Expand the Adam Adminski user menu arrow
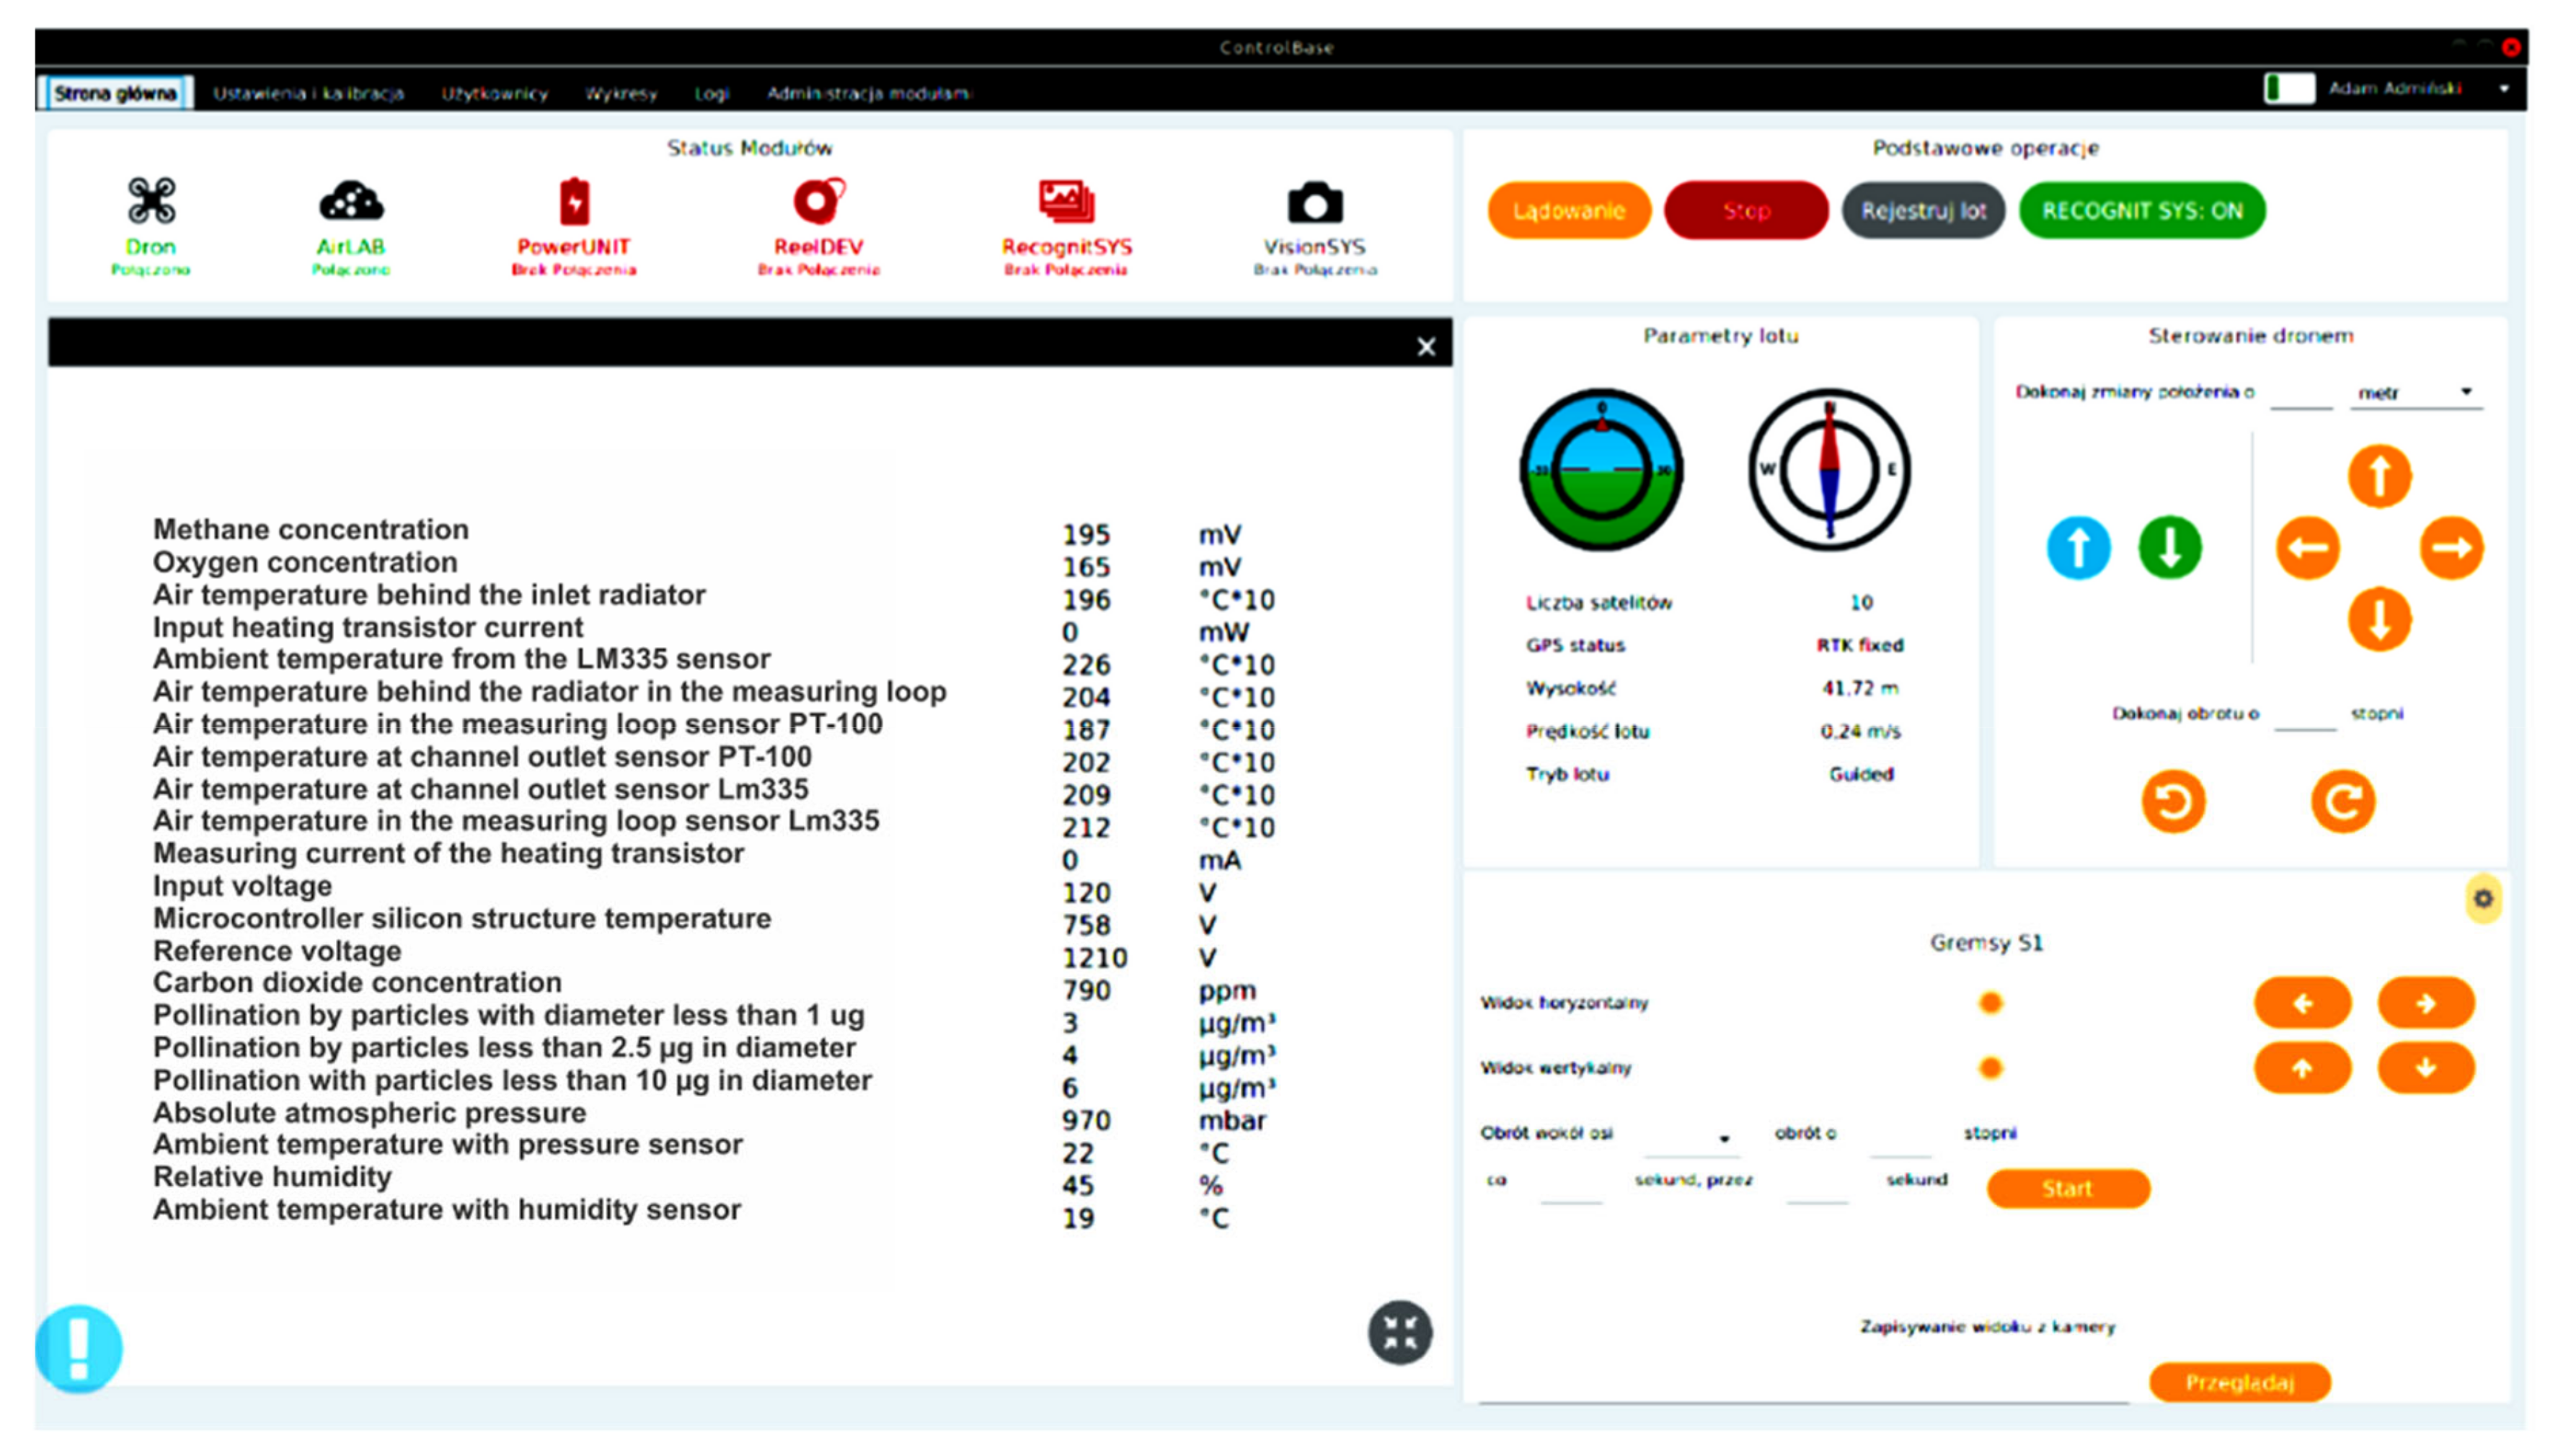Viewport: 2558px width, 1456px height. pyautogui.click(x=2504, y=89)
